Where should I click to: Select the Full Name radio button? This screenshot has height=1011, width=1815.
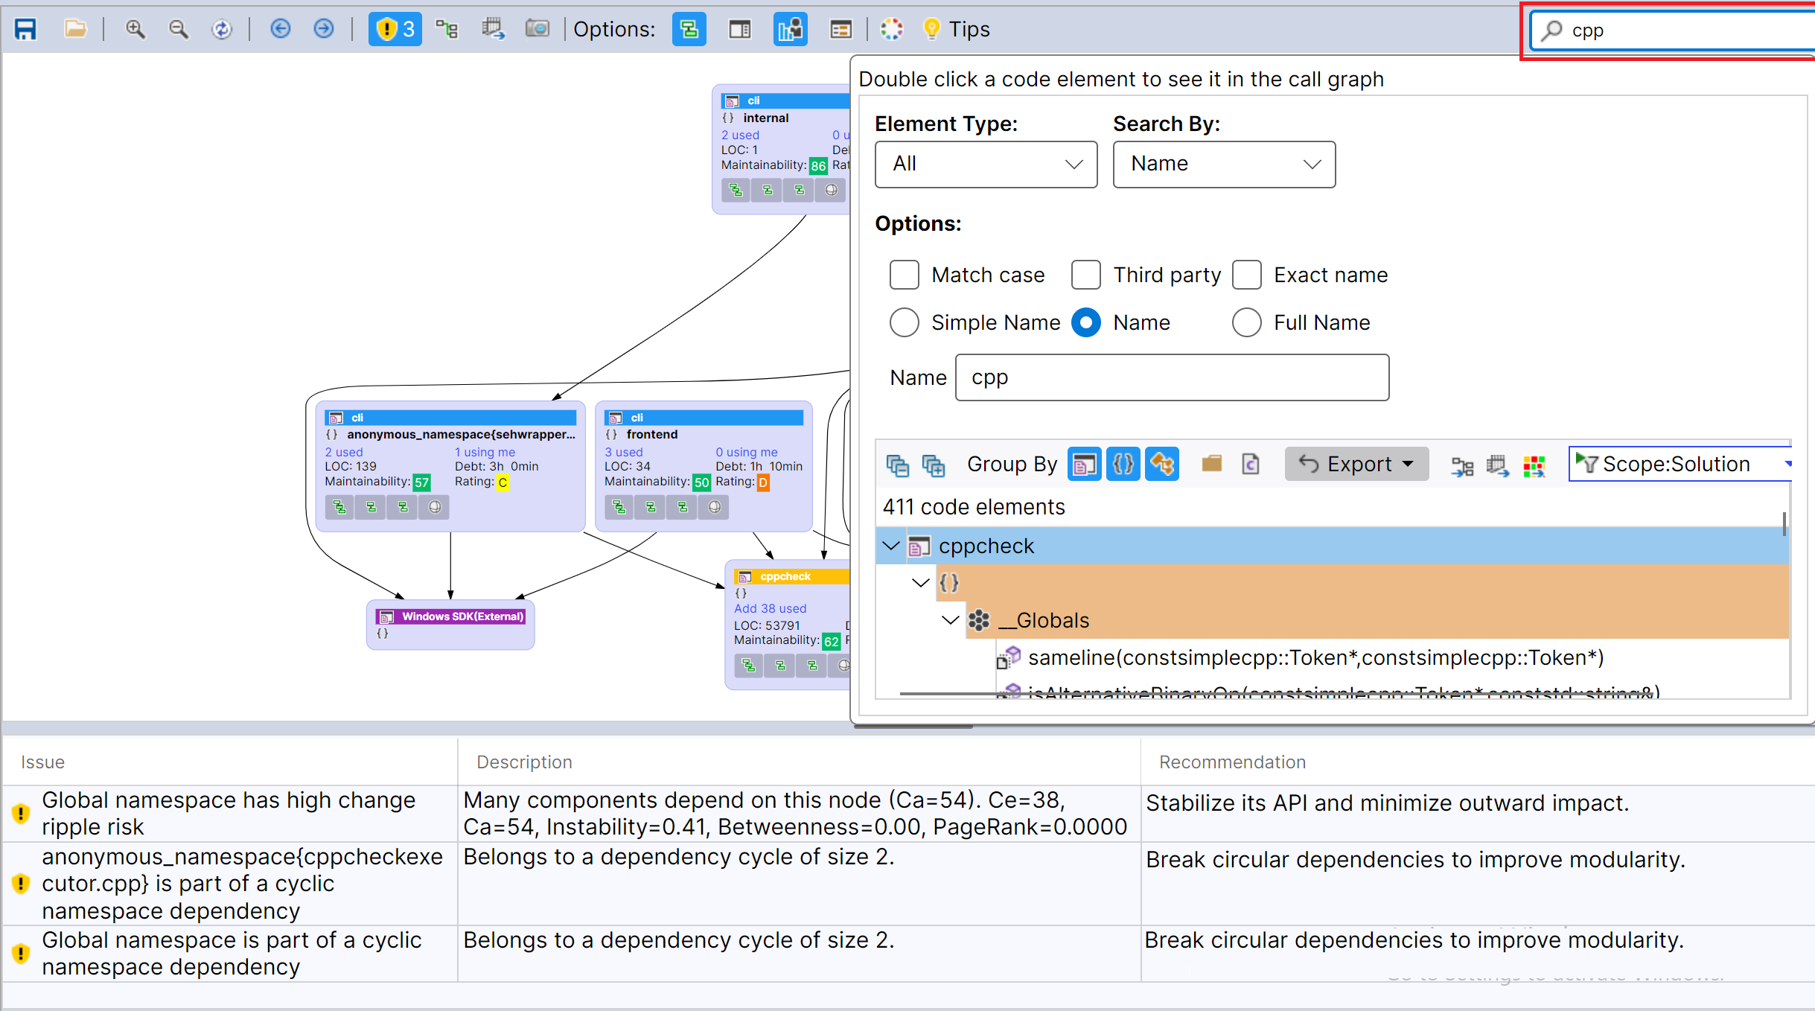pyautogui.click(x=1246, y=322)
